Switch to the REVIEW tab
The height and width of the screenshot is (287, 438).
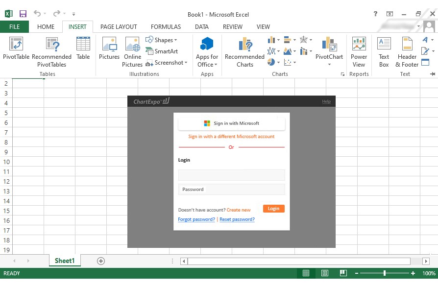[233, 27]
